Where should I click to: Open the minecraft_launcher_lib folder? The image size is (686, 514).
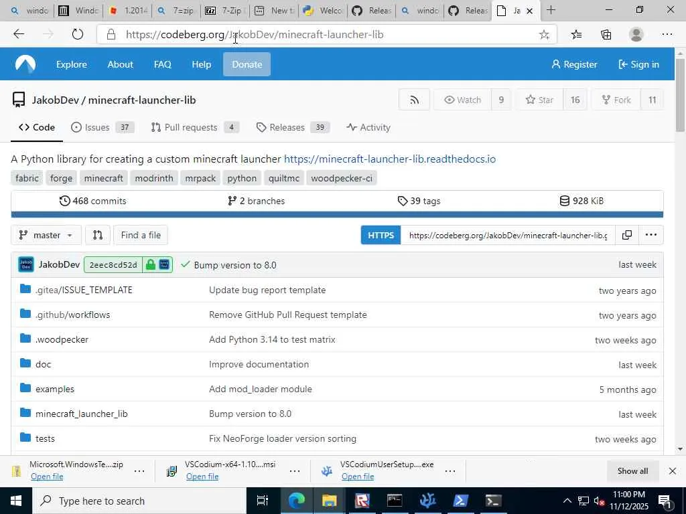[x=81, y=414]
